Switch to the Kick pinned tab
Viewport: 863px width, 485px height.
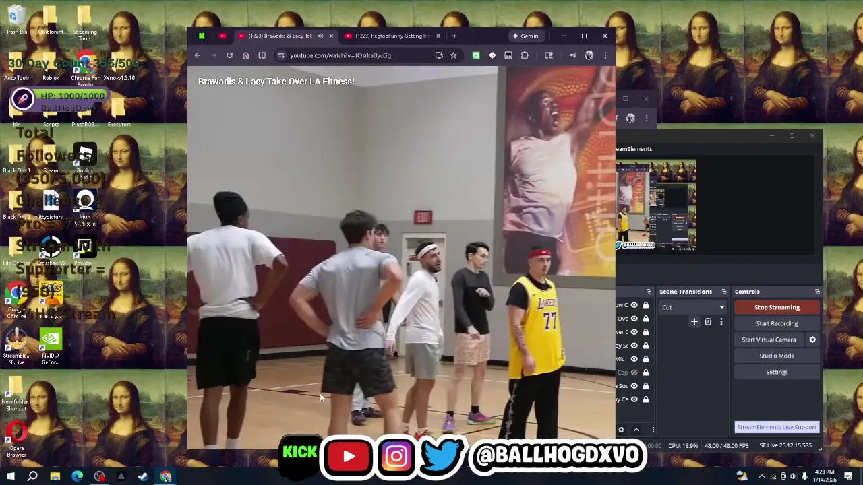[x=202, y=36]
